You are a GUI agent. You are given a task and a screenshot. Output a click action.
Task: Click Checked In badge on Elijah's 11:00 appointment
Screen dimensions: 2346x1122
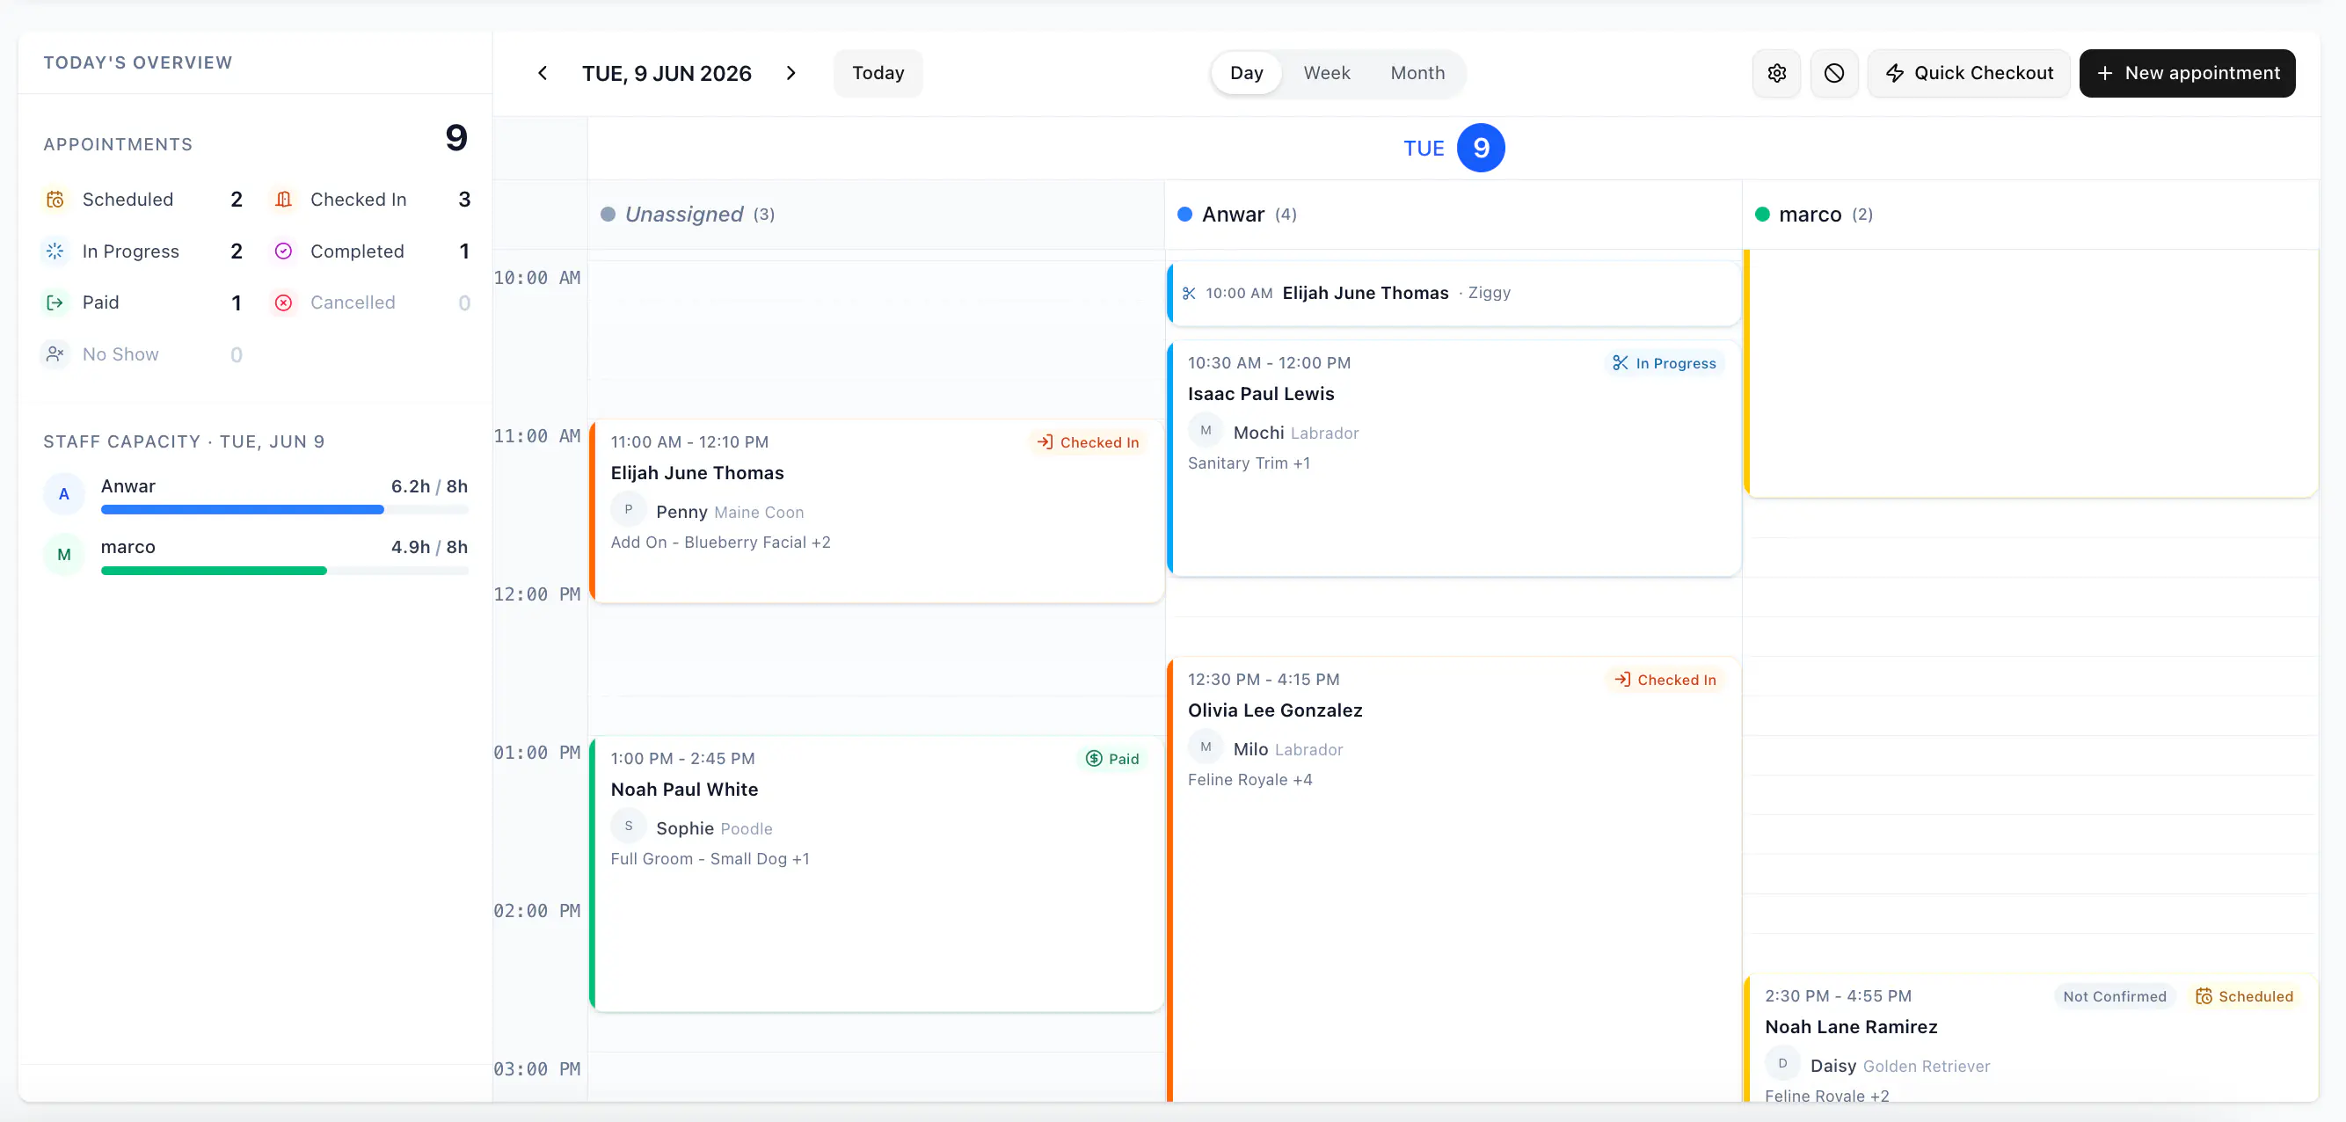pyautogui.click(x=1089, y=442)
